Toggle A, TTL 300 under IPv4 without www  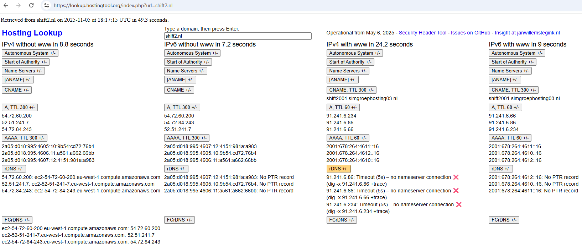pos(20,107)
